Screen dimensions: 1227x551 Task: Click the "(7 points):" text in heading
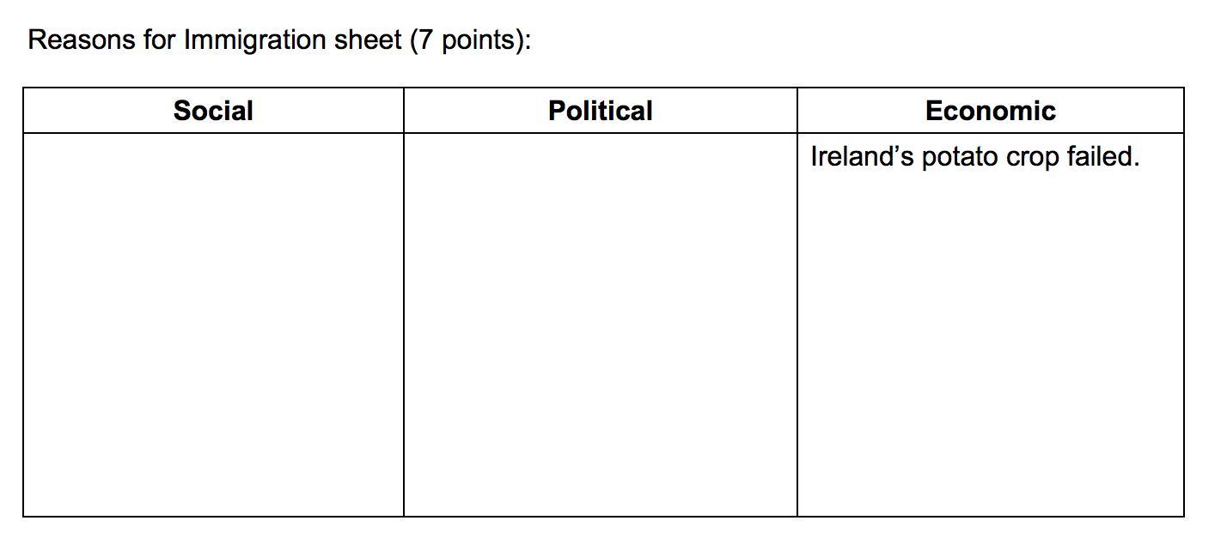click(x=470, y=41)
